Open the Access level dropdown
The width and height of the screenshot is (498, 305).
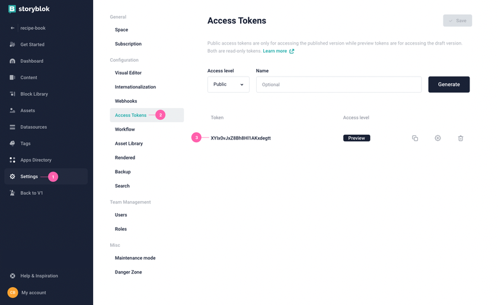point(228,84)
